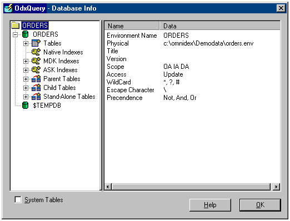Click the Parent Tables icon
Viewport: 290px width, 221px height.
coord(36,79)
